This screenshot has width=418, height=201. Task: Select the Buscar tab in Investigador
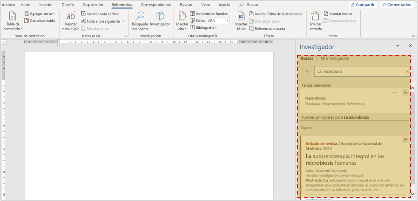pyautogui.click(x=307, y=58)
